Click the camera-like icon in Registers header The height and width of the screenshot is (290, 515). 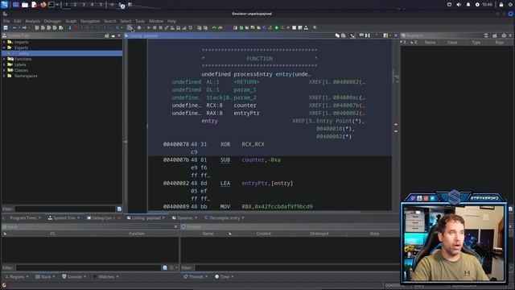pyautogui.click(x=504, y=35)
